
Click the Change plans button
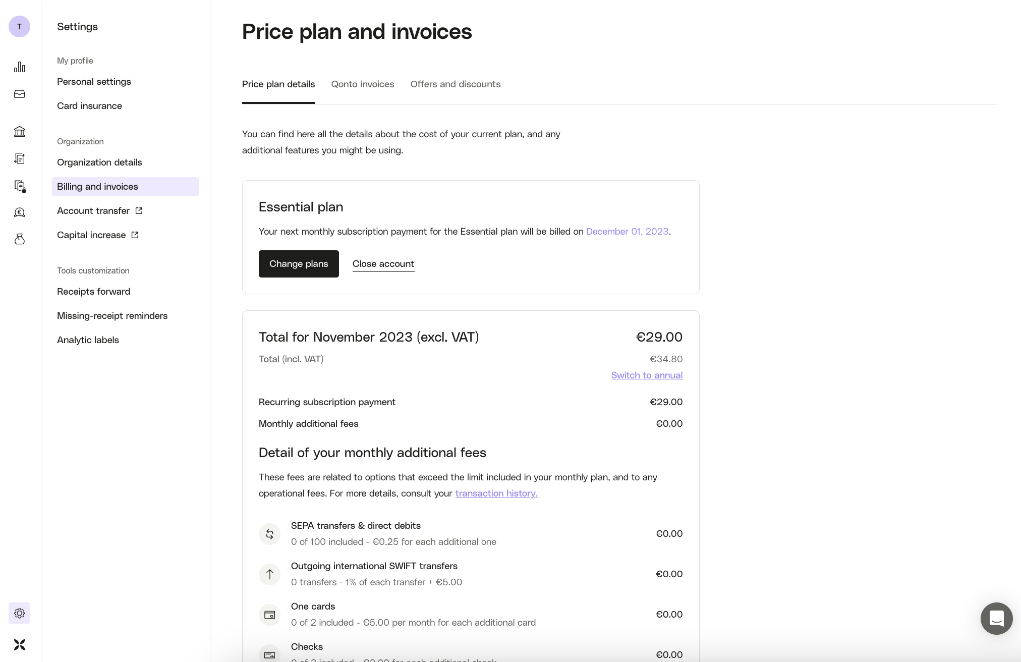pos(298,263)
